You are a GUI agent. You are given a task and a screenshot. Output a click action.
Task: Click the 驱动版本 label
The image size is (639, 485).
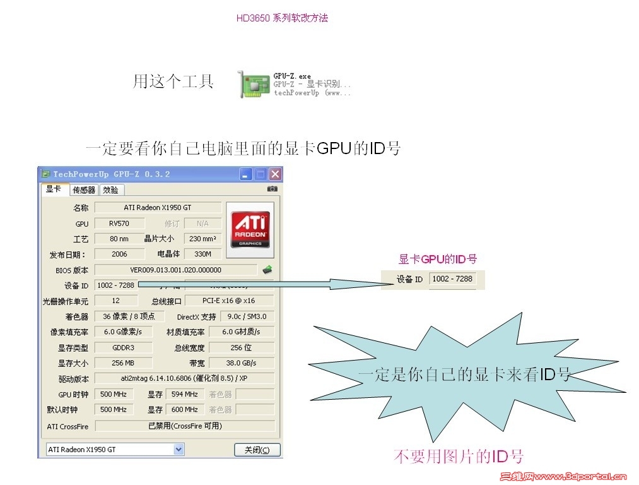(73, 379)
